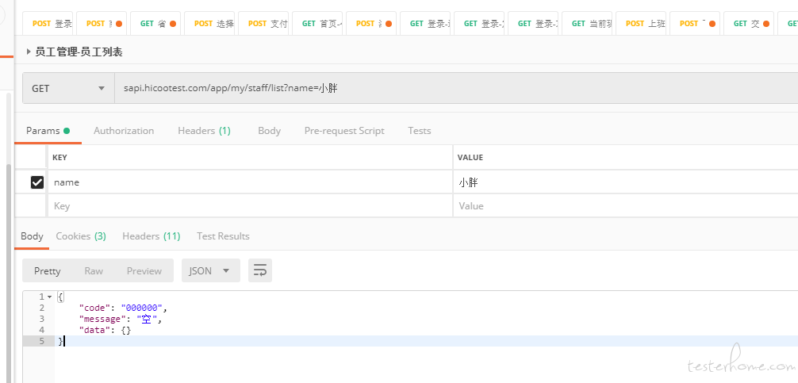Click the empty Value placeholder field
The width and height of the screenshot is (798, 383).
(626, 206)
